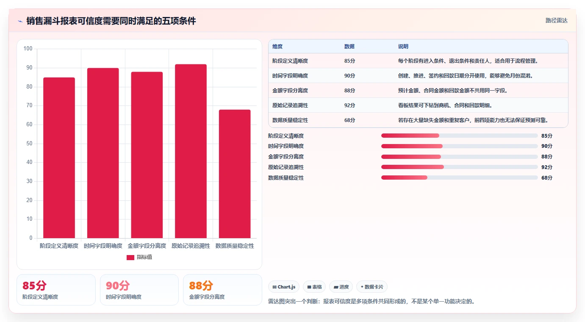
Task: Select the 进度 tag chip
Action: (x=341, y=287)
